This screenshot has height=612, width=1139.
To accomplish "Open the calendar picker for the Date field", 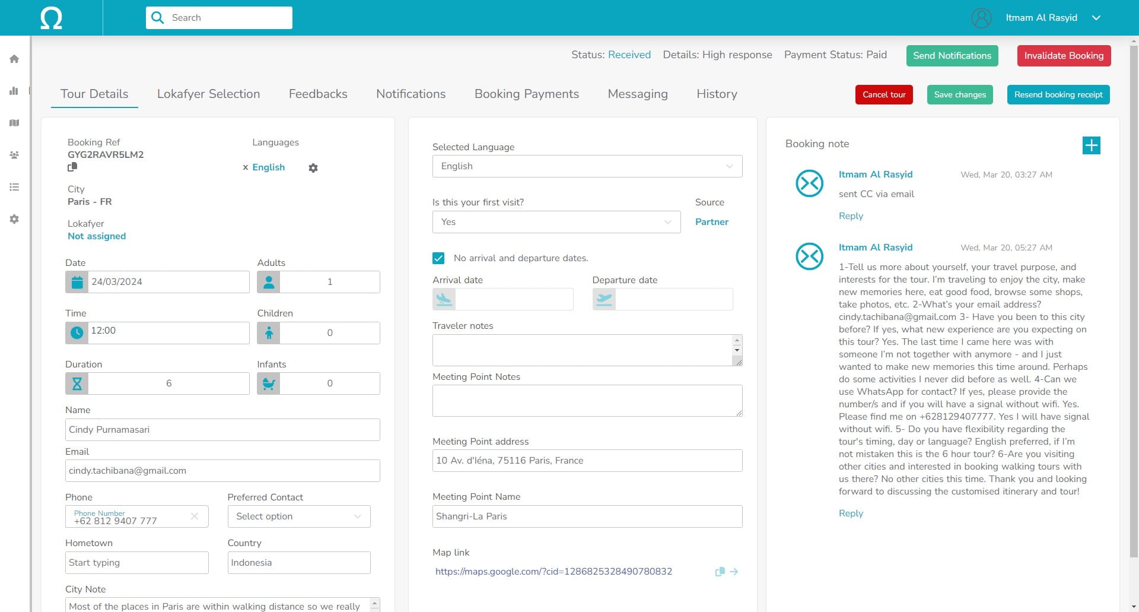I will tap(77, 282).
